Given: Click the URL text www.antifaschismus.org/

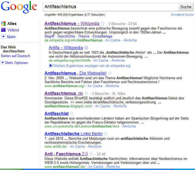Looking at the screenshot, I should click(x=64, y=86).
